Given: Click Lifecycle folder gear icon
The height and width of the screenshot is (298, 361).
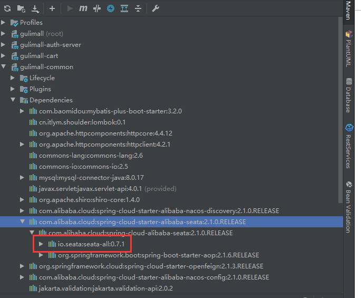Looking at the screenshot, I should pyautogui.click(x=24, y=78).
